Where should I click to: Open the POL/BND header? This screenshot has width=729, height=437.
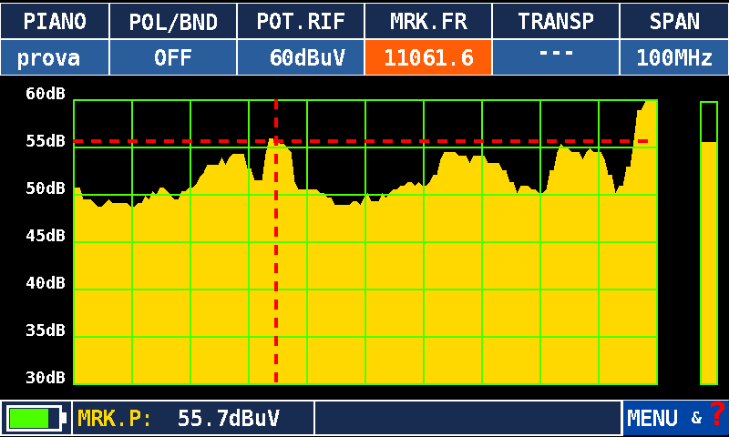point(173,21)
